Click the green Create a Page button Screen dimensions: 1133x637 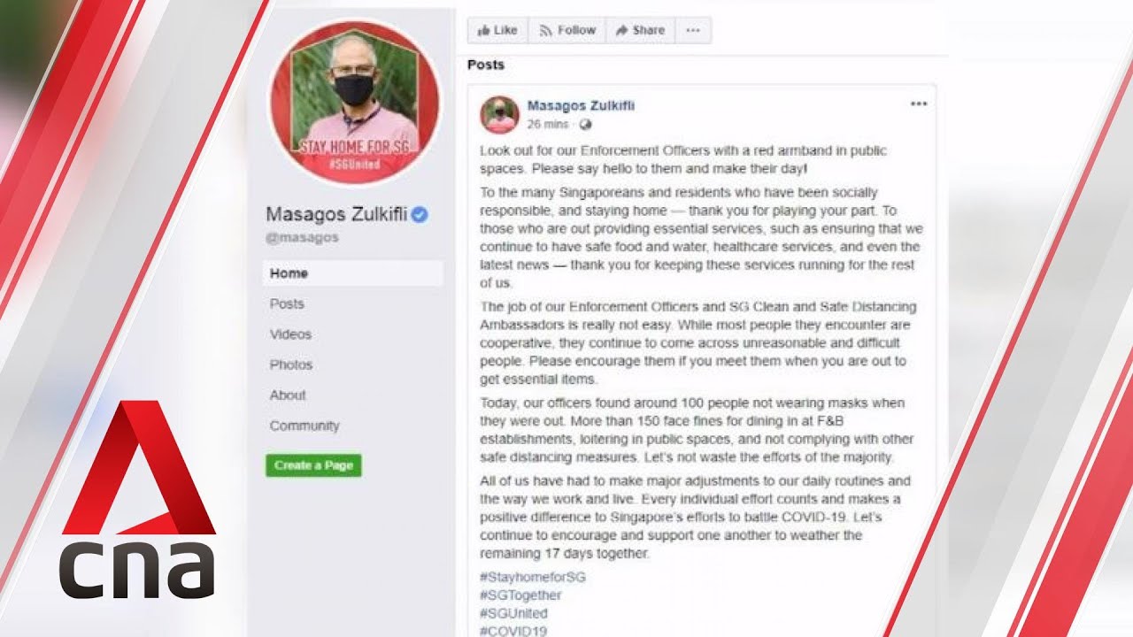point(313,465)
